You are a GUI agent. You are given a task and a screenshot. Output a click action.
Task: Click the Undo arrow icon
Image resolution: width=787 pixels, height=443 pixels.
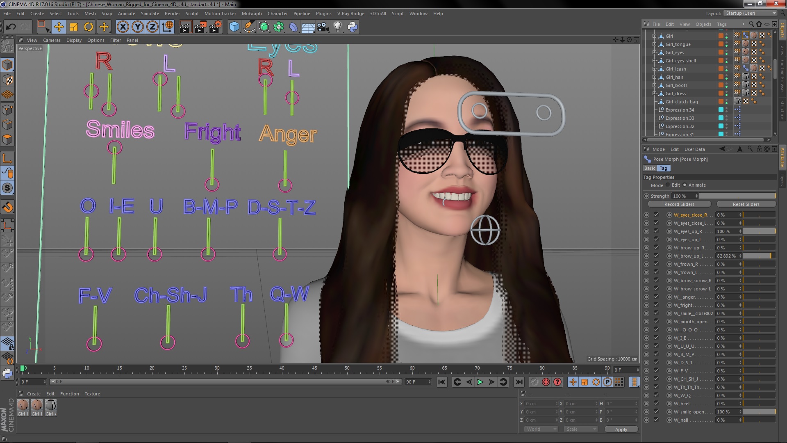point(11,27)
